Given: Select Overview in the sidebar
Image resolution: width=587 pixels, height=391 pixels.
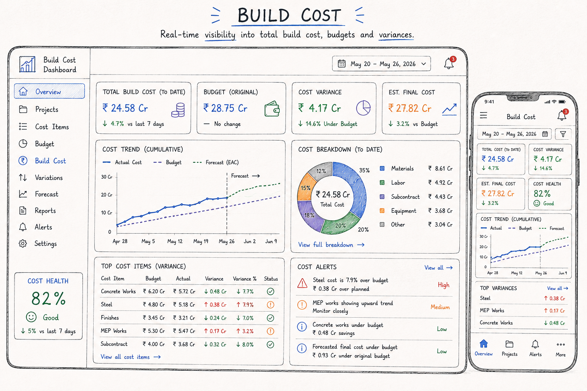Looking at the screenshot, I should pos(49,91).
